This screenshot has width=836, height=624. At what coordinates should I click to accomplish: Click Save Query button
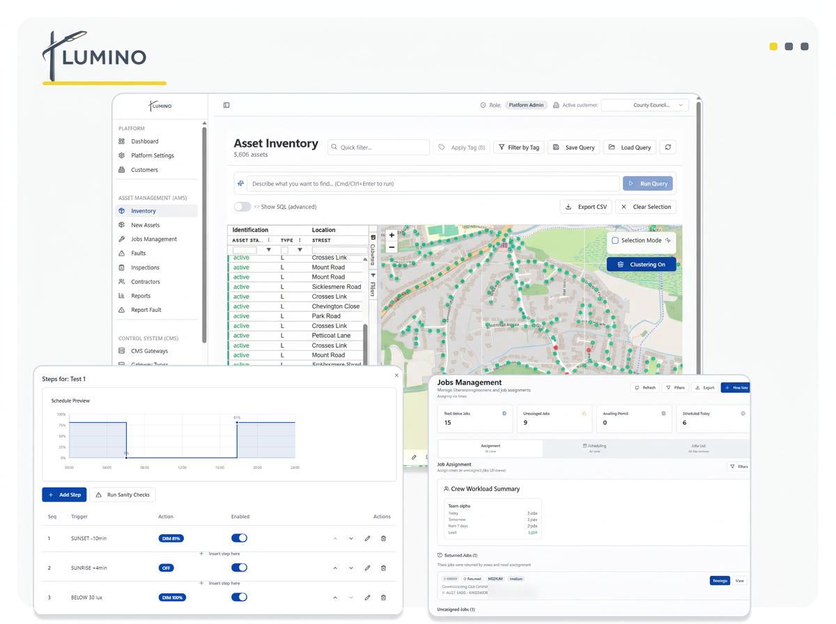pos(573,147)
